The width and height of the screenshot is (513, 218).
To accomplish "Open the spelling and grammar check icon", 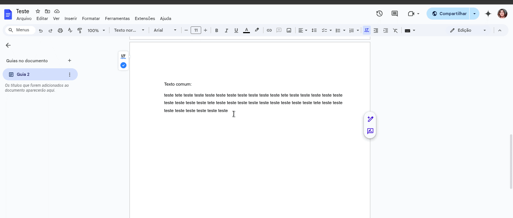I will point(70,30).
